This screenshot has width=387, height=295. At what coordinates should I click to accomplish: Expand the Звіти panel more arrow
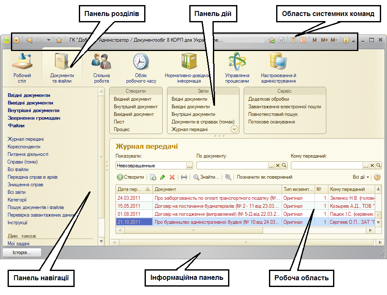pos(234,129)
